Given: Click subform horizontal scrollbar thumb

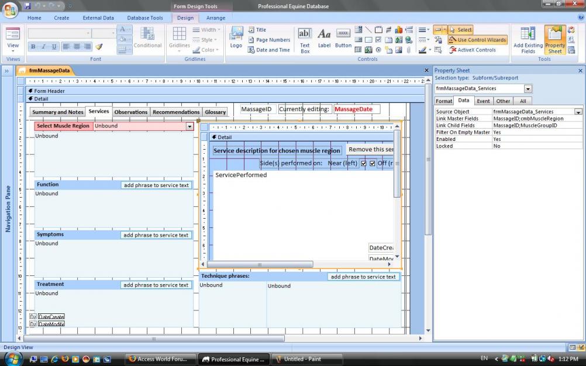Looking at the screenshot, I should point(260,264).
